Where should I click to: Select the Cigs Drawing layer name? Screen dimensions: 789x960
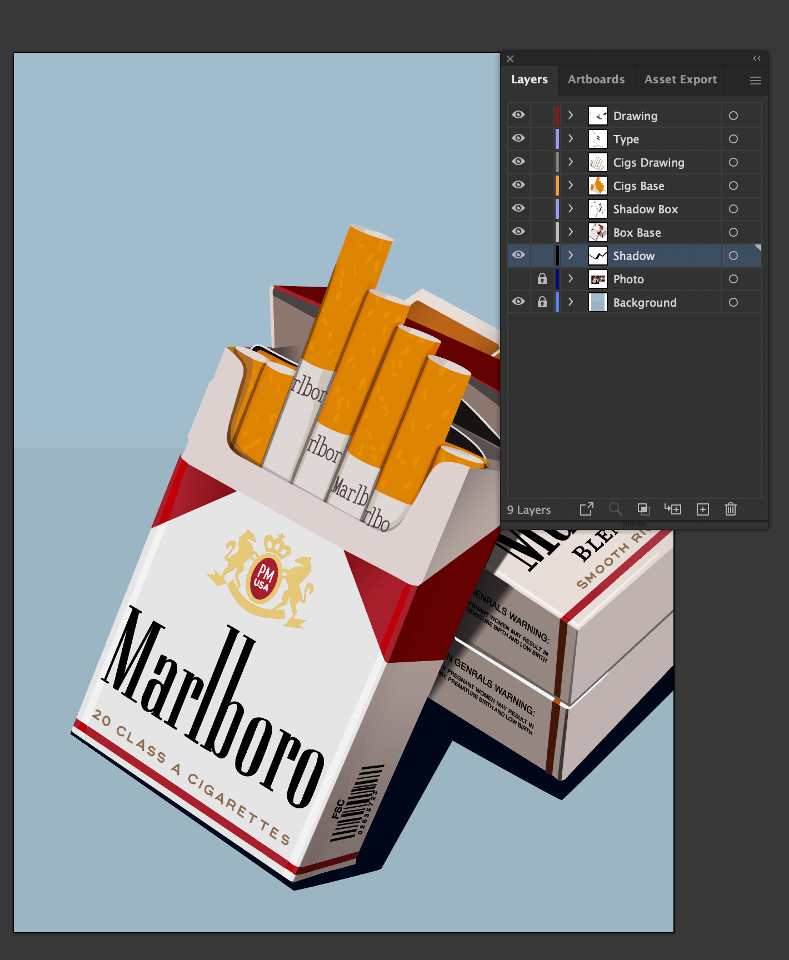pyautogui.click(x=649, y=163)
